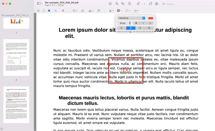Add a note with the Note tool

tap(99, 11)
